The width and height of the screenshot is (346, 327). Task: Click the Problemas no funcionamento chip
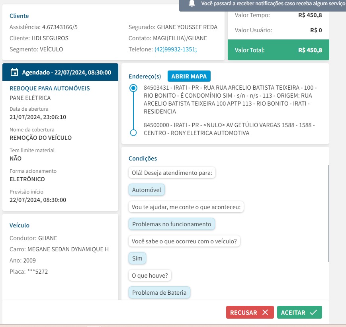[x=172, y=224]
